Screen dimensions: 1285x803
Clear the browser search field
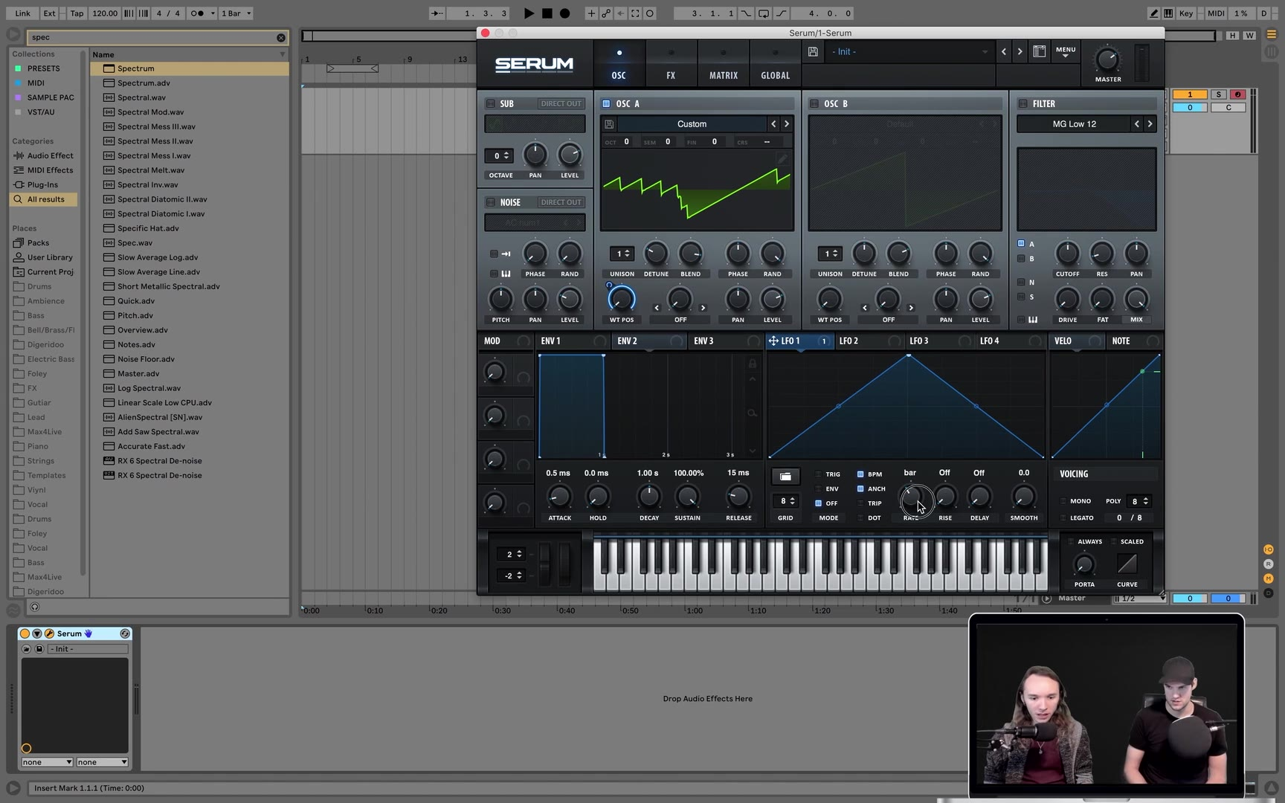tap(281, 37)
